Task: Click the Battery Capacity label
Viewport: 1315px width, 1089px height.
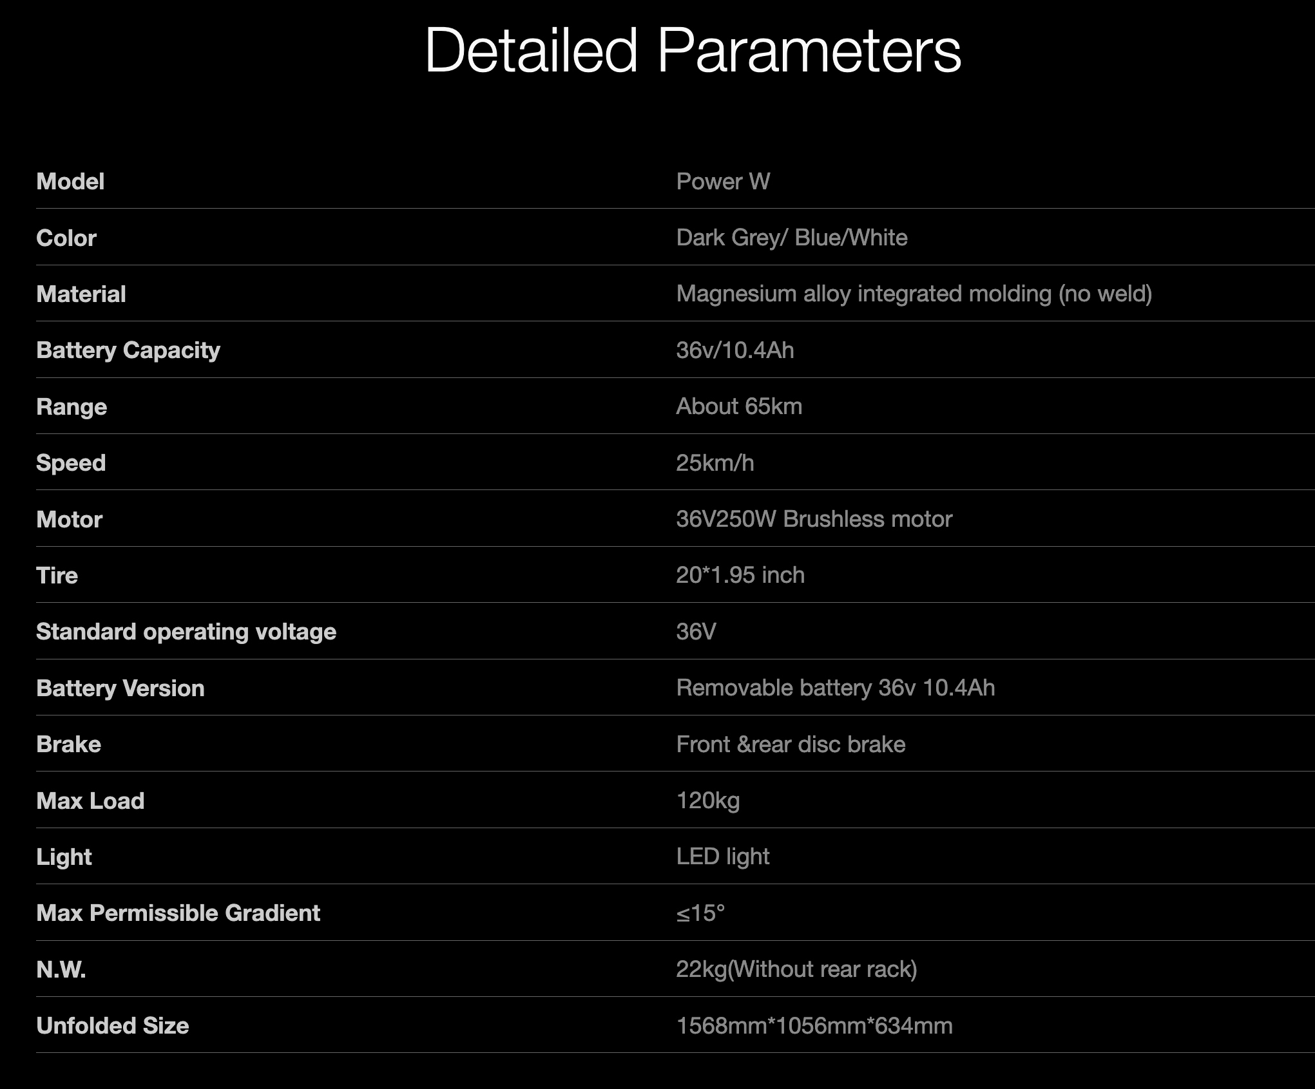Action: [128, 350]
